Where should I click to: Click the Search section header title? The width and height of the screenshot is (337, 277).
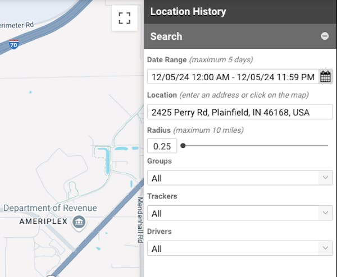[166, 36]
